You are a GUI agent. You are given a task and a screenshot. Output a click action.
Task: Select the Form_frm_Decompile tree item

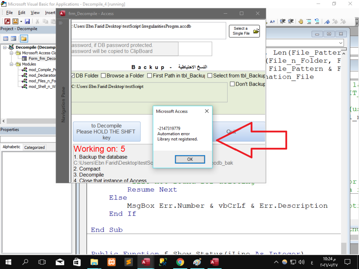pos(39,58)
